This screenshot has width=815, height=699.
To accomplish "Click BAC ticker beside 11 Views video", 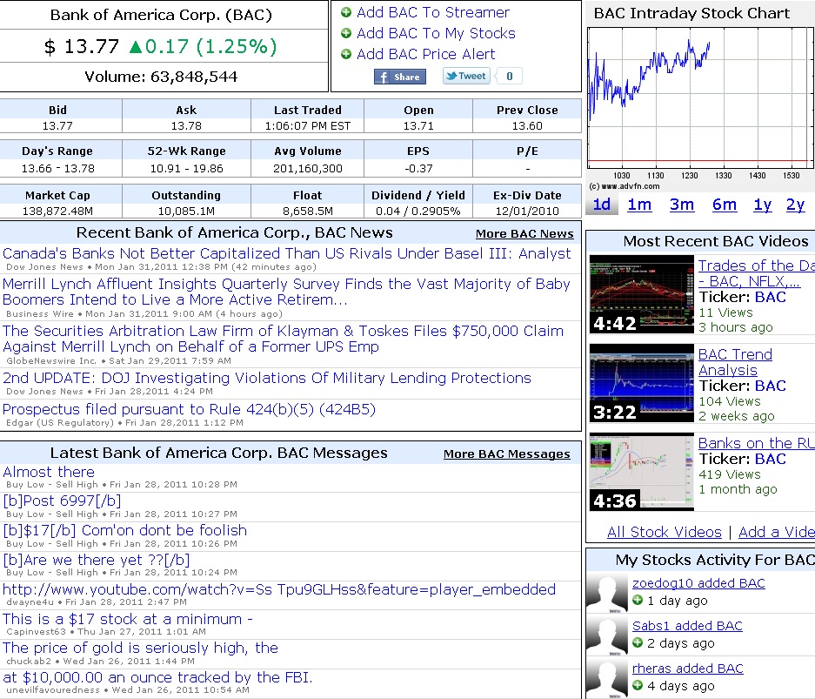I will [x=771, y=297].
